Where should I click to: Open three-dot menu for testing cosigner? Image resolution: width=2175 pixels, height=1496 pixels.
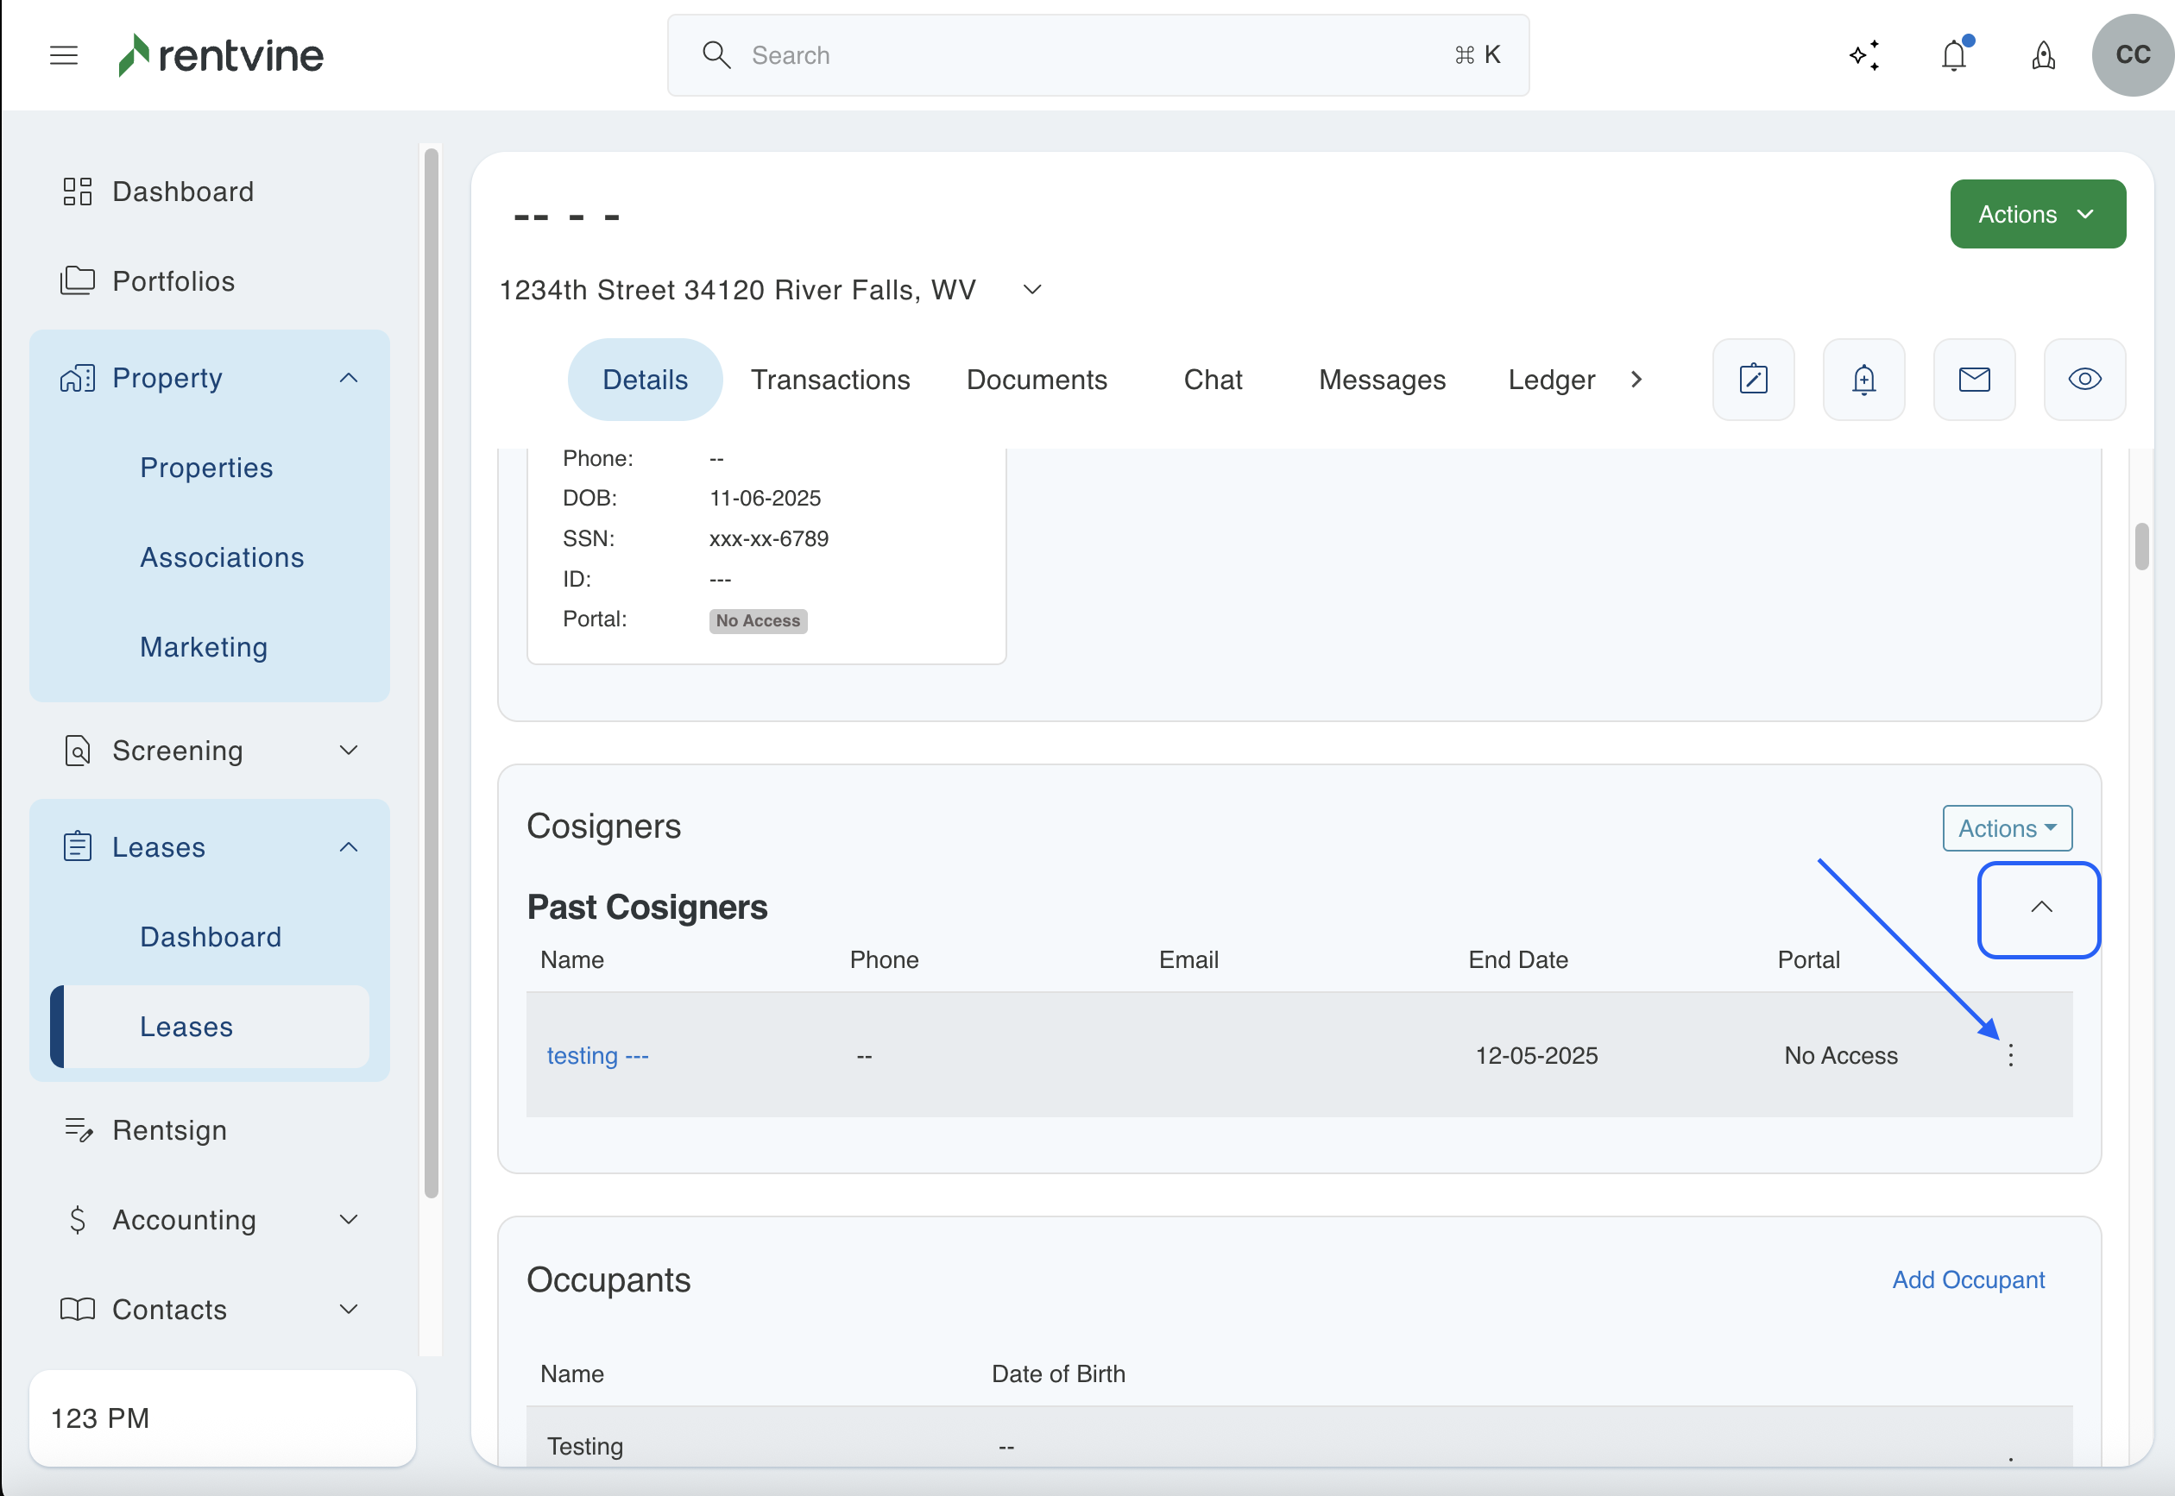[x=2010, y=1055]
